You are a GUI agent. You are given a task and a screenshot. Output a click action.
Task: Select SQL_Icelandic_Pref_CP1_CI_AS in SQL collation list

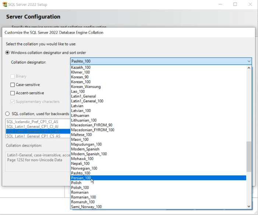(x=38, y=122)
